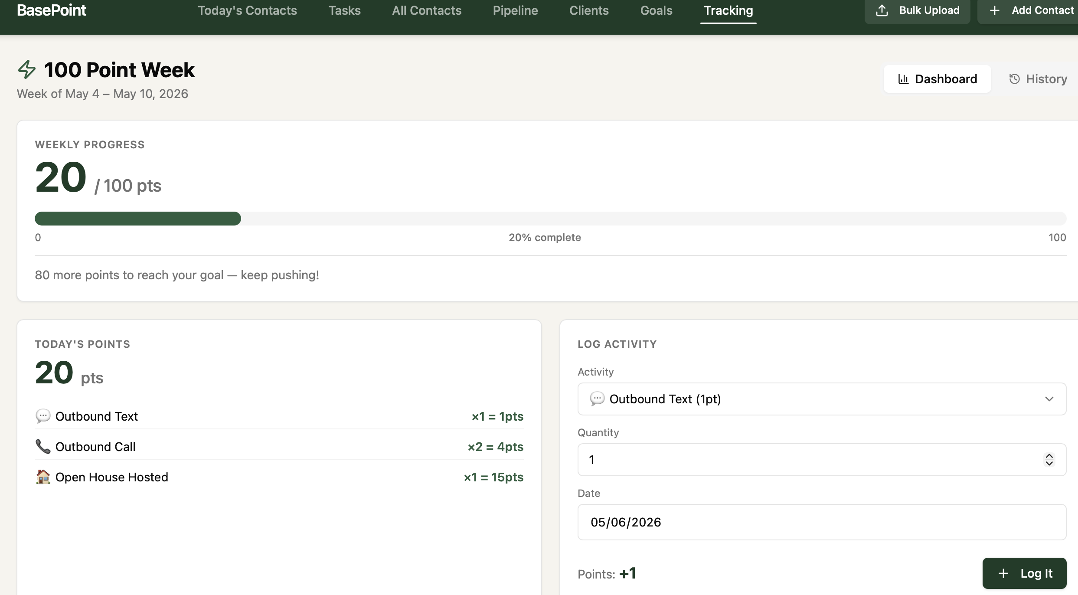The width and height of the screenshot is (1078, 595).
Task: Click the '80 more points to reach your goal' message
Action: 177,275
